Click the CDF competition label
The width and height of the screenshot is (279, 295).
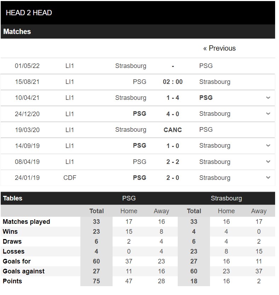(70, 178)
